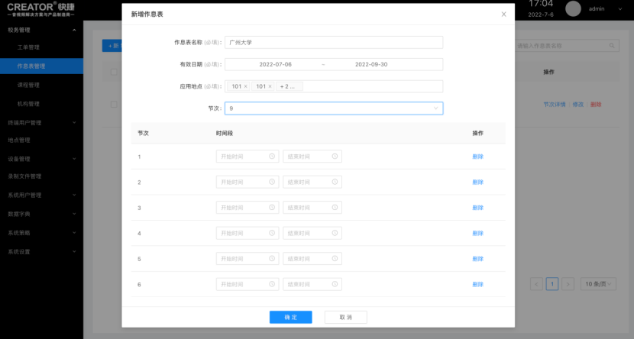
Task: Delete row 2 using 删除 link
Action: 477,182
